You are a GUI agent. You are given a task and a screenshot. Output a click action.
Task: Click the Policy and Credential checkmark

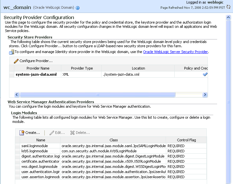click(x=205, y=74)
